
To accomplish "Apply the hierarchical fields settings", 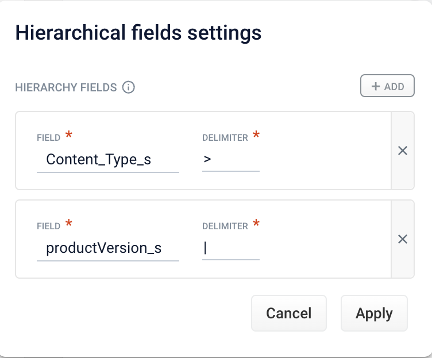I will coord(374,313).
